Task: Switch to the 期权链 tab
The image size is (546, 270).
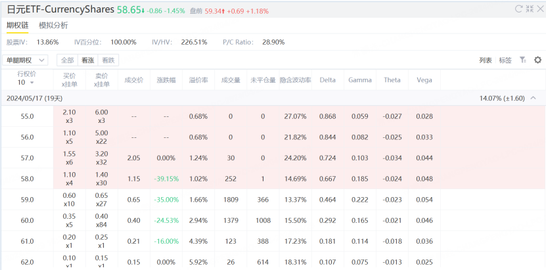Action: 17,26
